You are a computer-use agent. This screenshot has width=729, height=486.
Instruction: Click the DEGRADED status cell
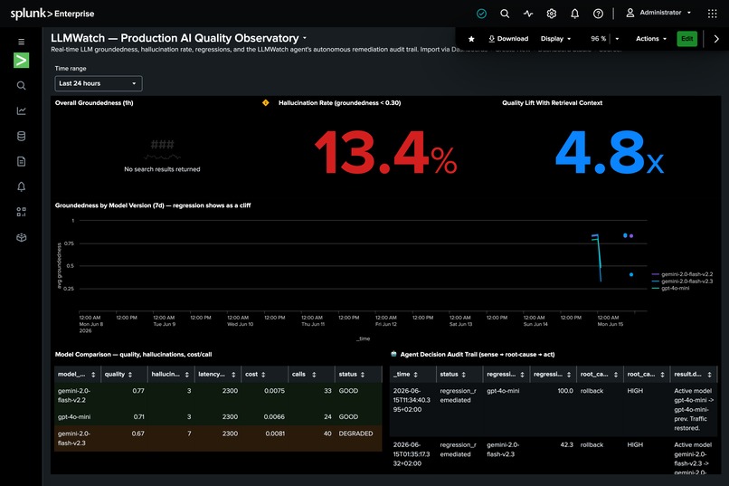pyautogui.click(x=355, y=434)
